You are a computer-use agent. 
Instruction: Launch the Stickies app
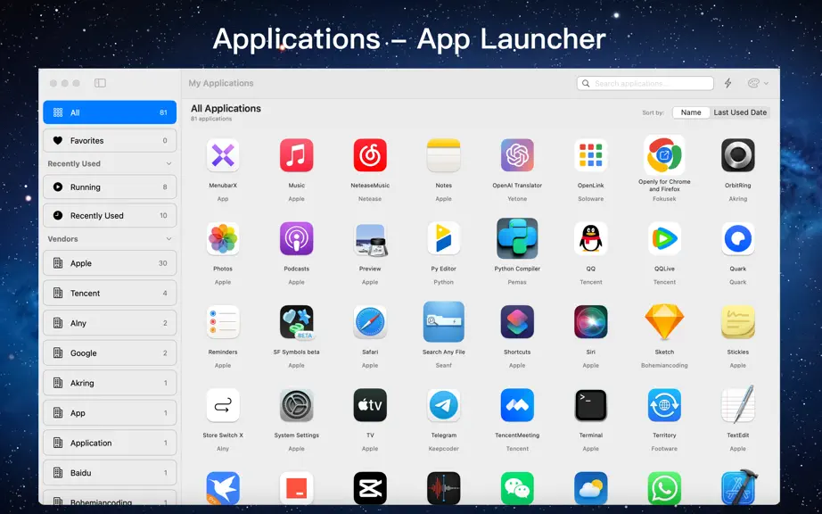[737, 322]
